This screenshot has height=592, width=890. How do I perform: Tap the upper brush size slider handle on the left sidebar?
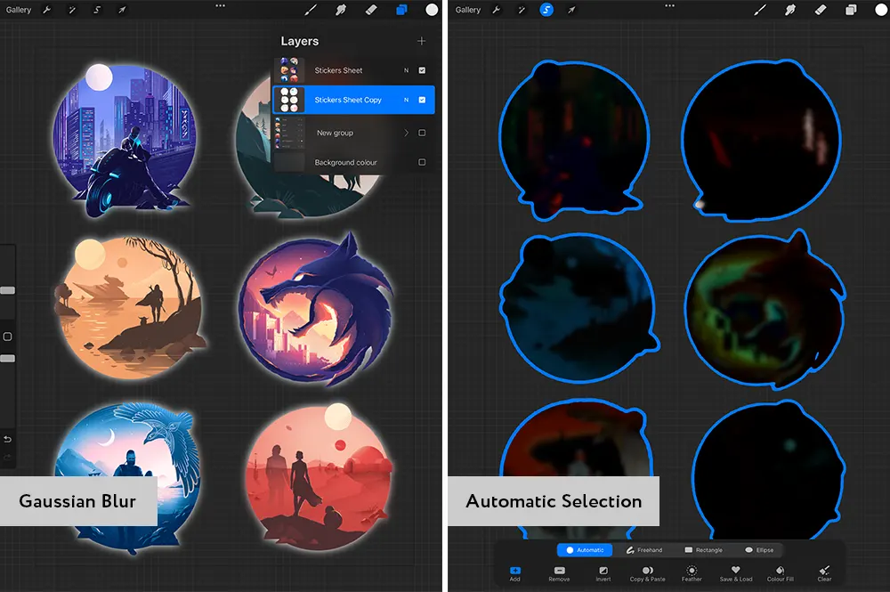7,290
